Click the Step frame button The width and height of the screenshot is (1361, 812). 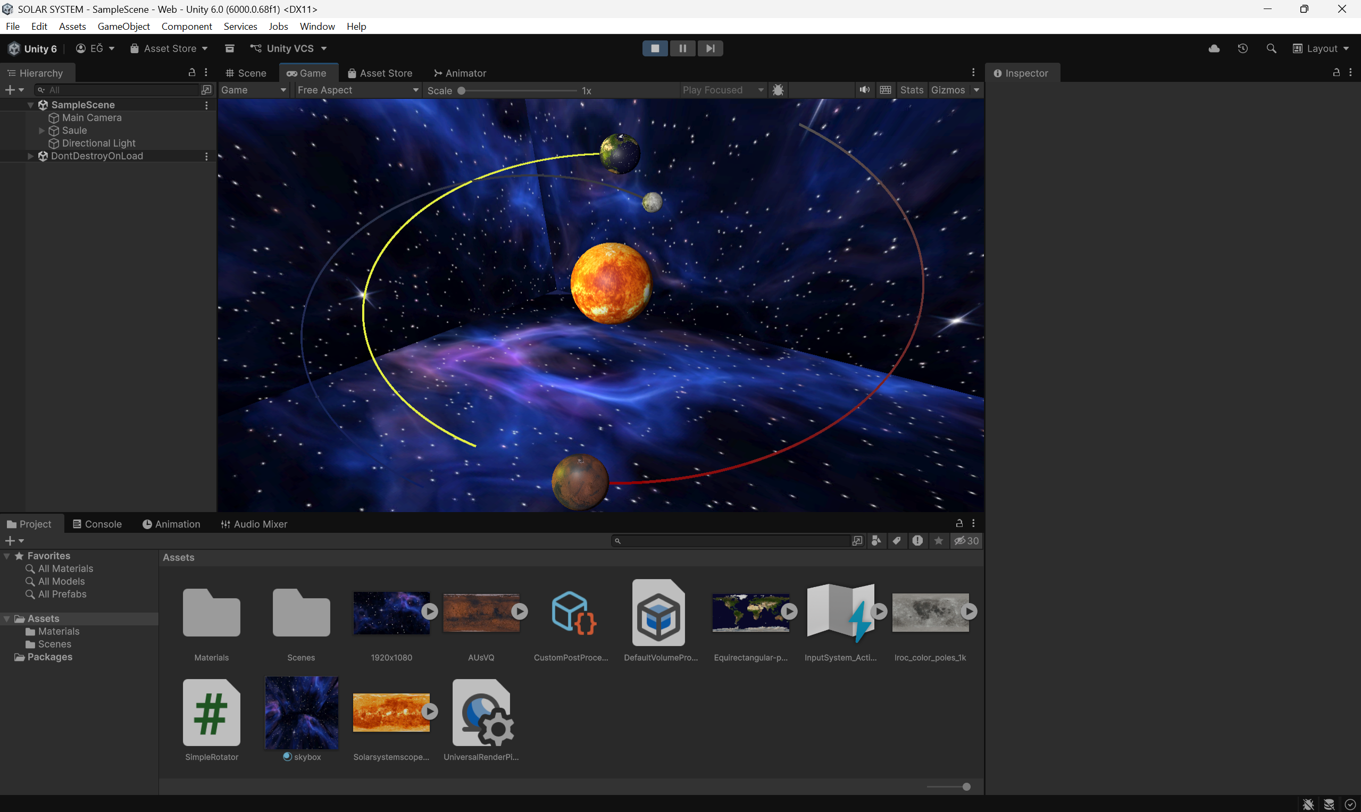tap(710, 49)
